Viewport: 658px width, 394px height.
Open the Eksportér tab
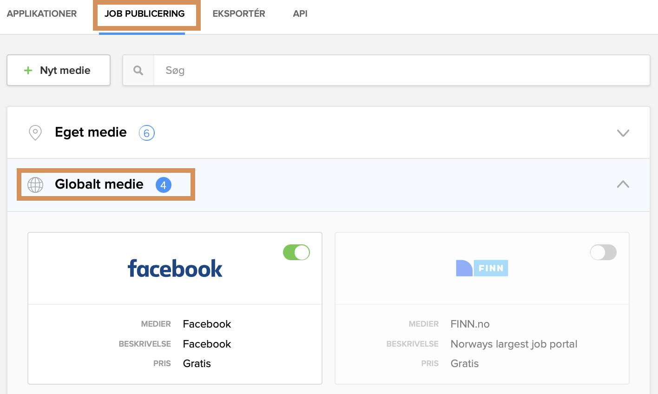tap(239, 13)
